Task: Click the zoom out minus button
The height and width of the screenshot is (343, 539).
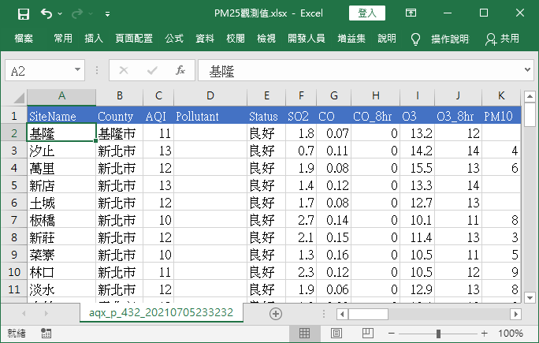Action: pyautogui.click(x=391, y=333)
